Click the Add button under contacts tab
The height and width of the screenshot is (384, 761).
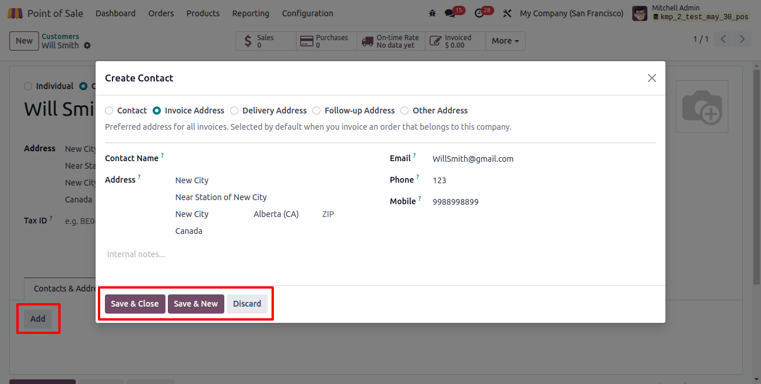(x=38, y=319)
